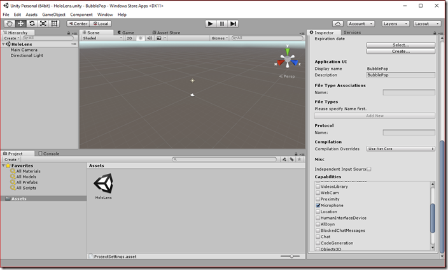Open Hierarchy Create dropdown
The width and height of the screenshot is (448, 270).
tap(11, 38)
